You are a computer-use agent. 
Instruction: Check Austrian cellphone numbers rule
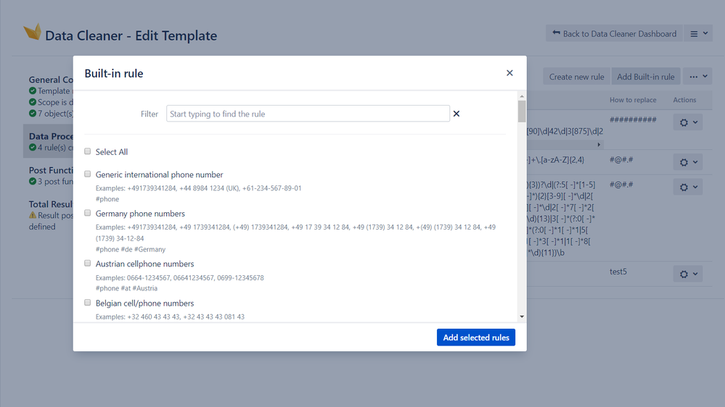[87, 263]
